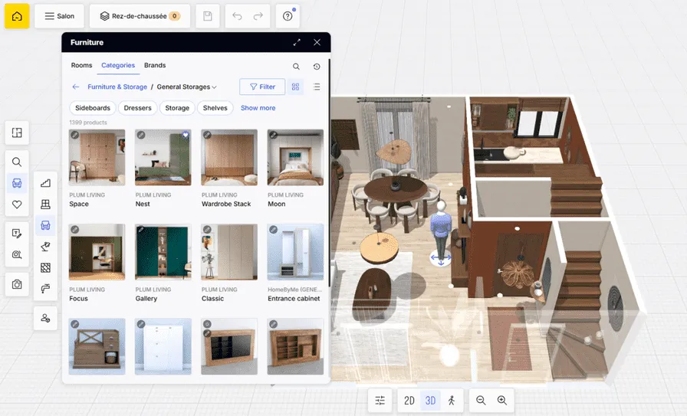Click the save project icon
The width and height of the screenshot is (687, 416).
point(207,16)
